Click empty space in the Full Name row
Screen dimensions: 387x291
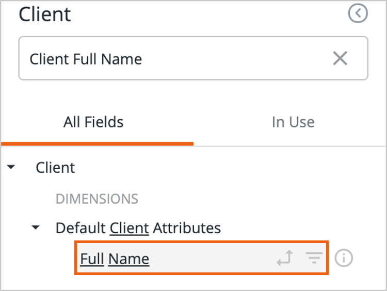(x=212, y=258)
